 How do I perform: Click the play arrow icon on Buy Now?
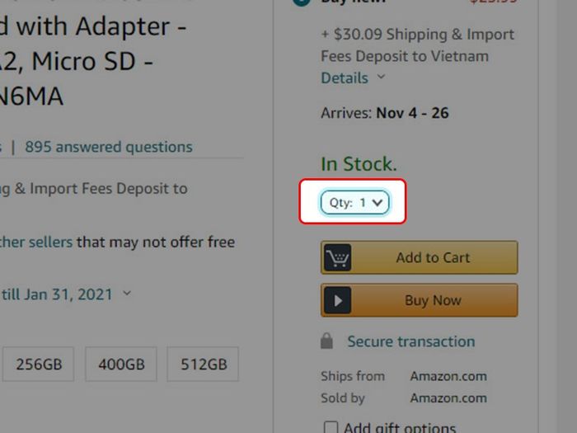pos(337,300)
